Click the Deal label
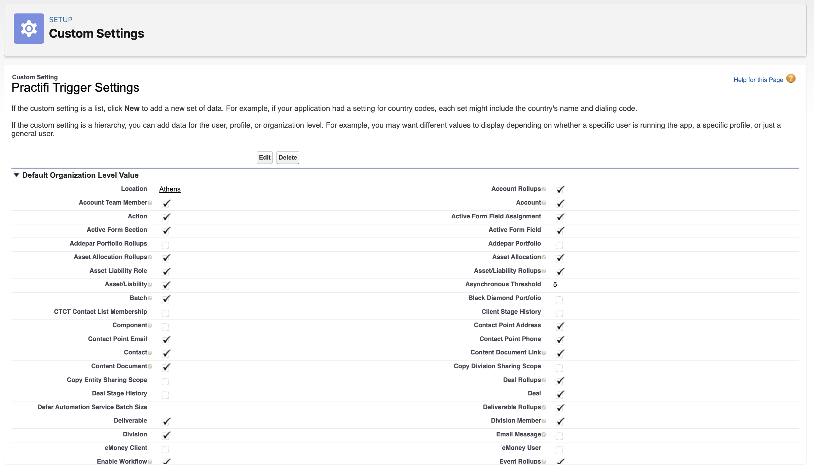Viewport: 814px width, 472px height. [534, 393]
